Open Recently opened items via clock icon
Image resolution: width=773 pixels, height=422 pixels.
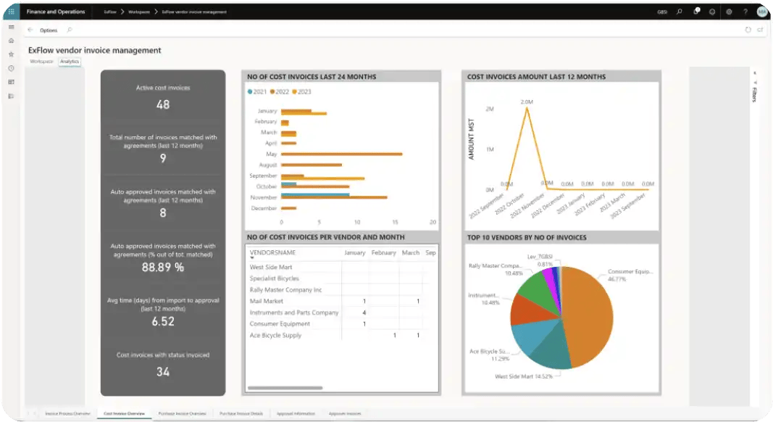[x=11, y=68]
